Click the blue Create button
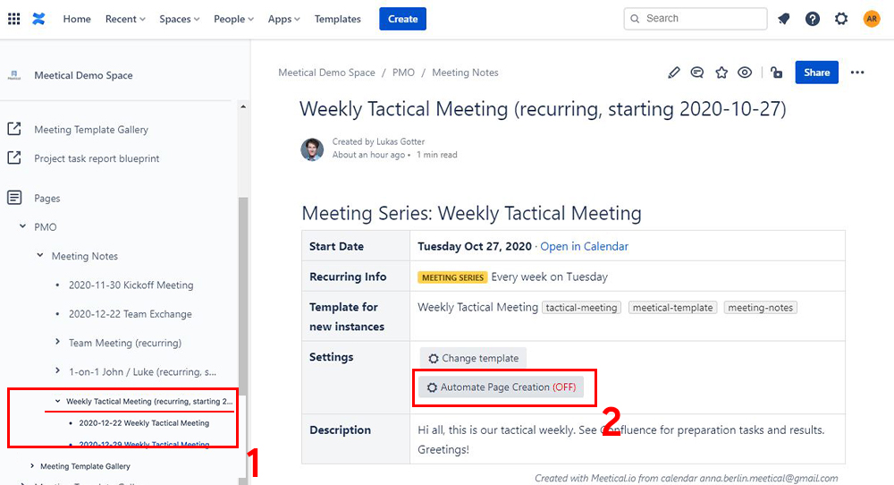 click(402, 19)
